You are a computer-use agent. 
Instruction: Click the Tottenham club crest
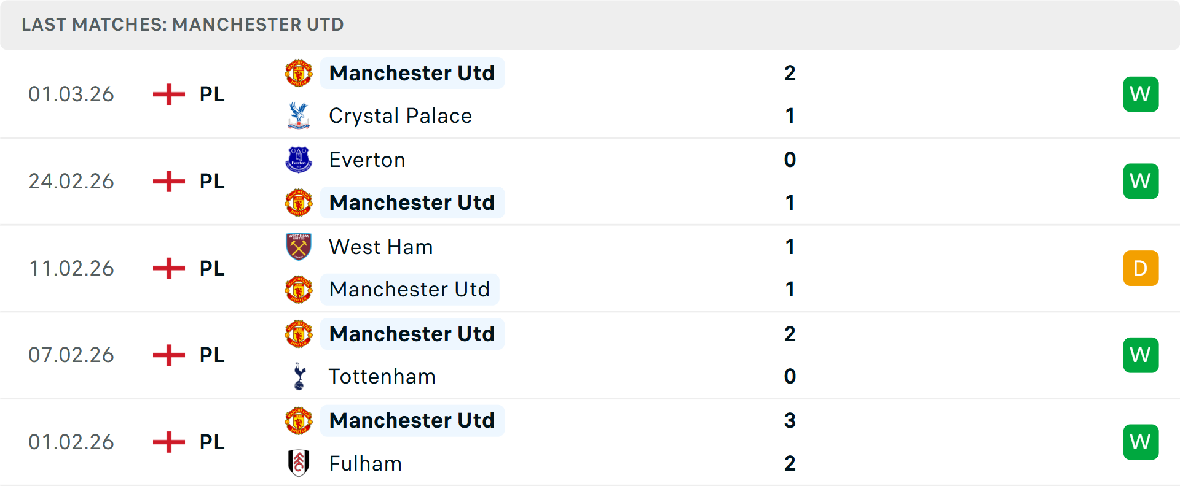tap(299, 376)
